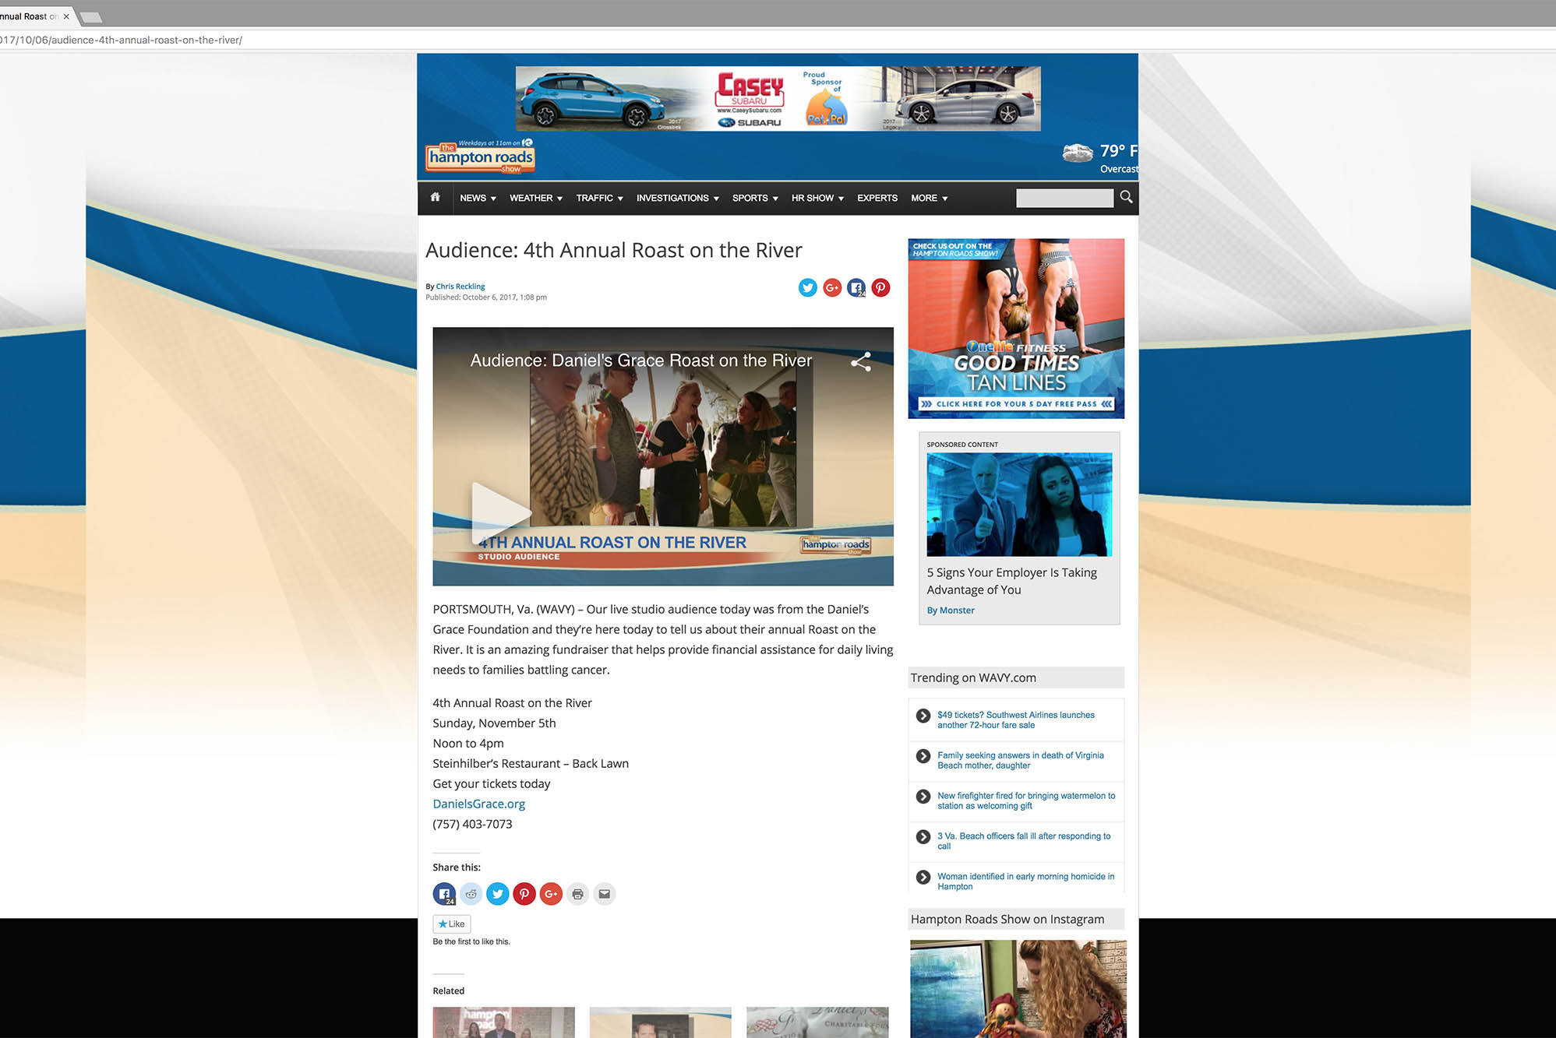Screen dimensions: 1556x1038
Task: Click into the site search field
Action: click(x=1064, y=199)
